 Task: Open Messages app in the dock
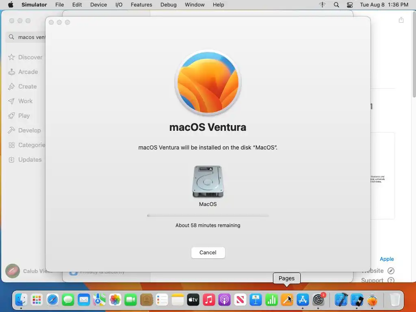(68, 300)
